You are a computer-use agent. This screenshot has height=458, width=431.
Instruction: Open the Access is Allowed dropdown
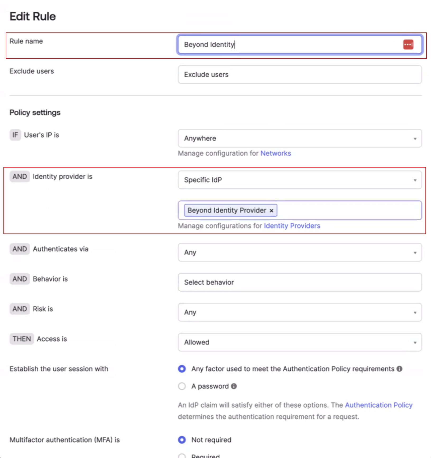(x=300, y=342)
